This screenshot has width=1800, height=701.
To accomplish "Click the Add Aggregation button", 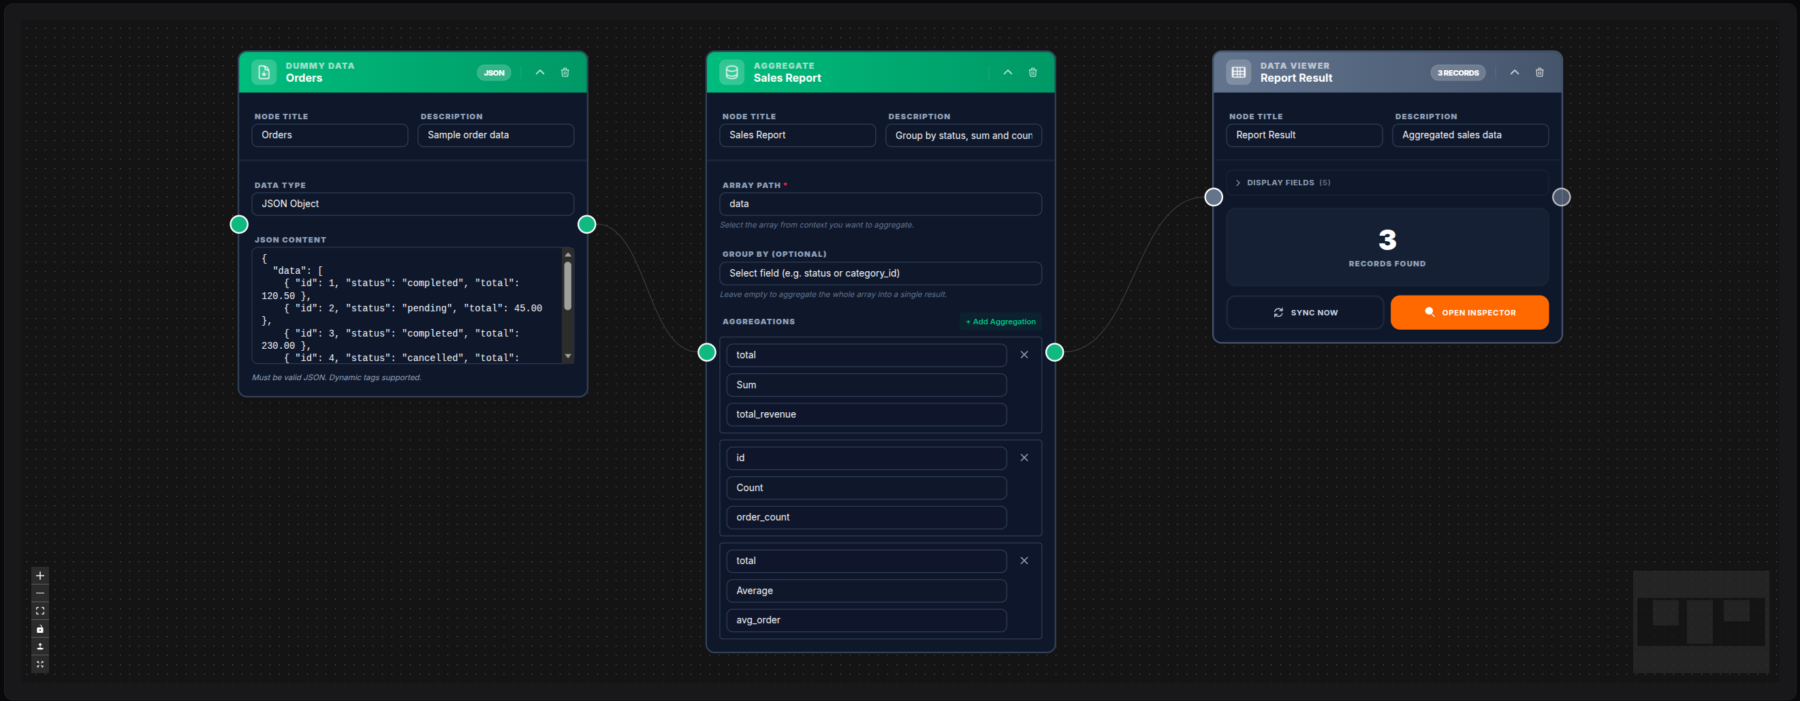I will click(999, 322).
